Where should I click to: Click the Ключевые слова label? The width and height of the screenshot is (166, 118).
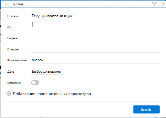click(17, 60)
